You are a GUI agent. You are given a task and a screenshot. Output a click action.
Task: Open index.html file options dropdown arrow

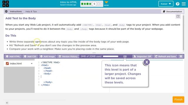tap(32, 64)
